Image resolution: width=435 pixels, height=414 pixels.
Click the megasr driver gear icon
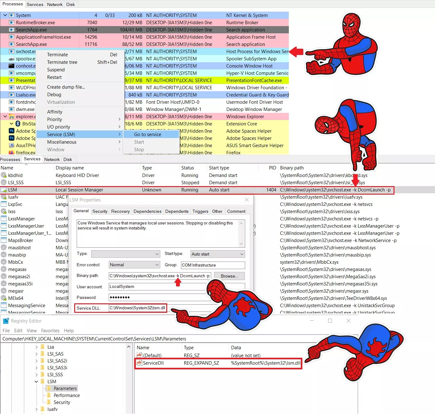pyautogui.click(x=4, y=291)
